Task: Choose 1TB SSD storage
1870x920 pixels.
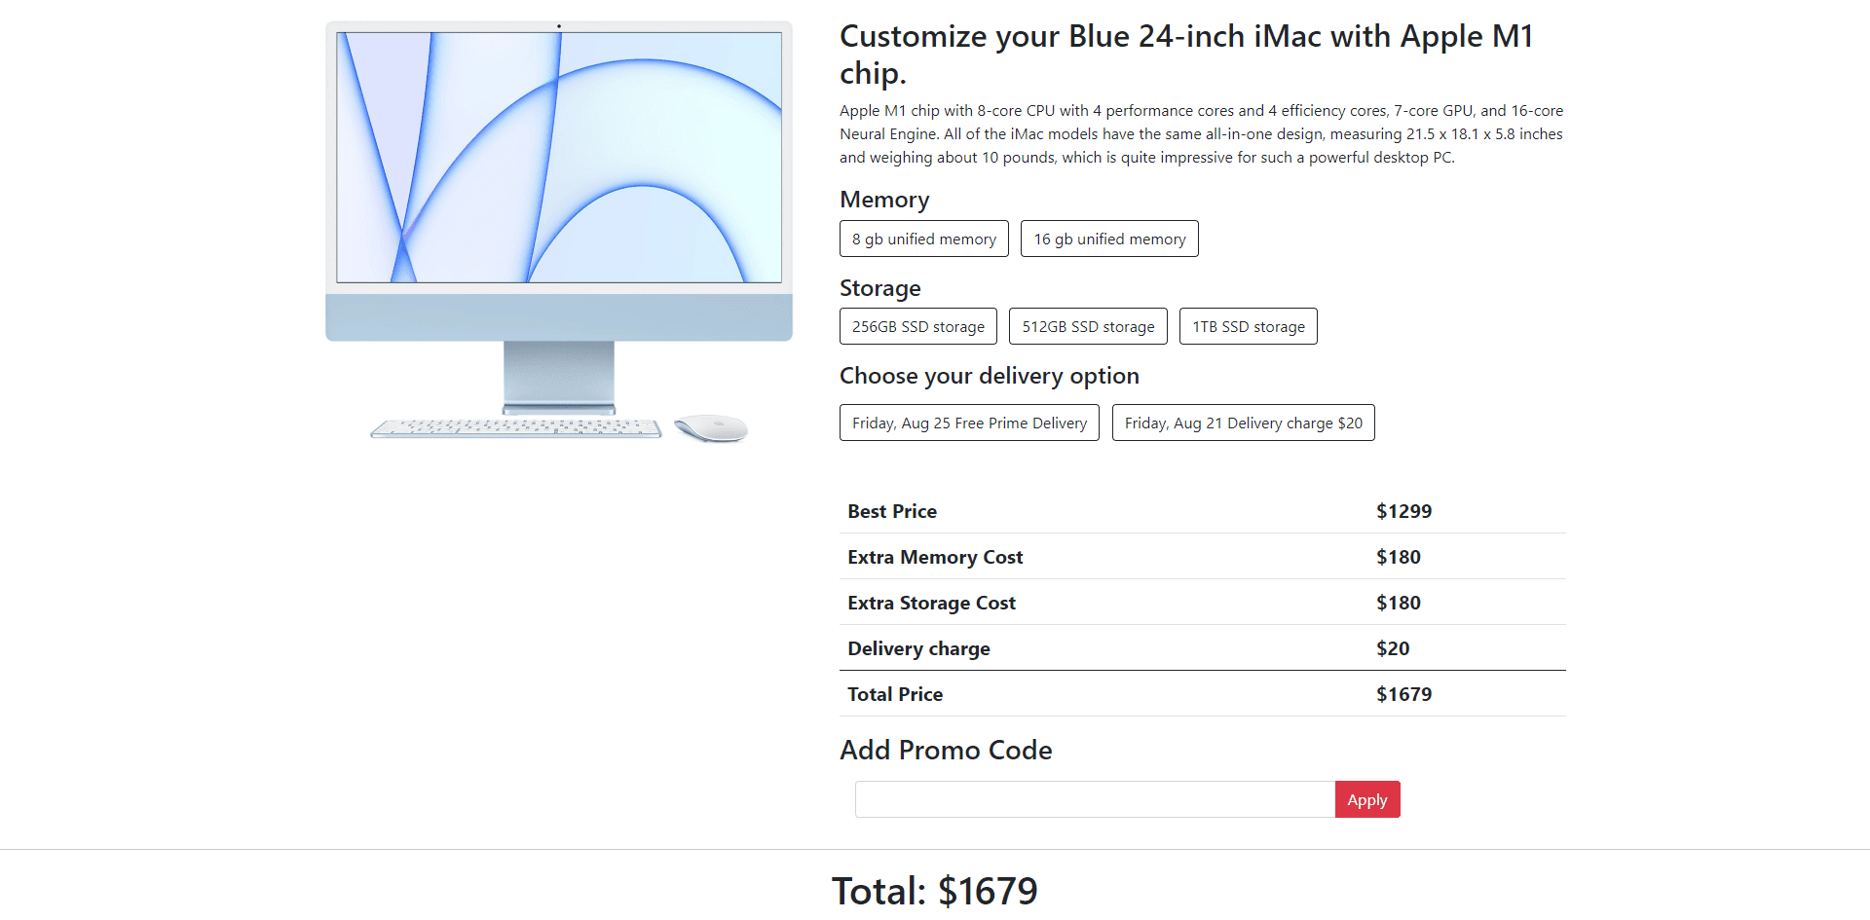Action: tap(1248, 326)
